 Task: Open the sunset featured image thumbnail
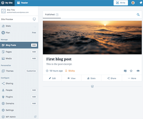point(92,37)
